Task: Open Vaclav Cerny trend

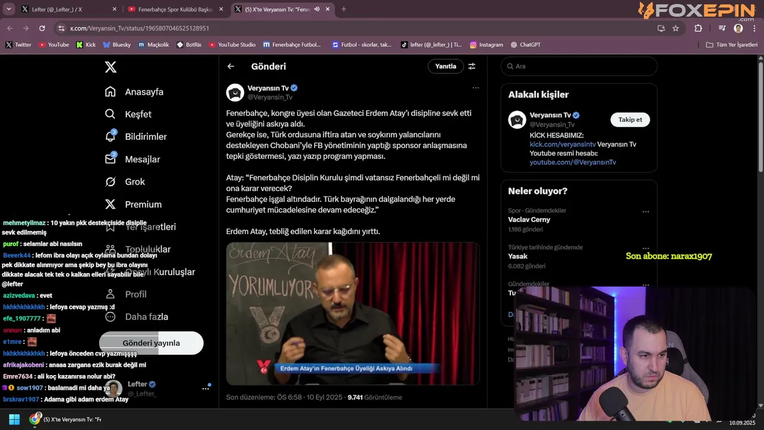Action: [529, 220]
